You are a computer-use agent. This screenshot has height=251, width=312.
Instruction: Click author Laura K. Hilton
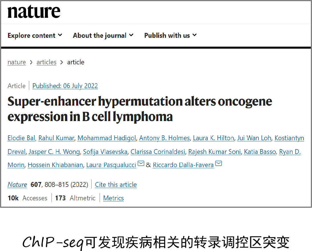[213, 138]
